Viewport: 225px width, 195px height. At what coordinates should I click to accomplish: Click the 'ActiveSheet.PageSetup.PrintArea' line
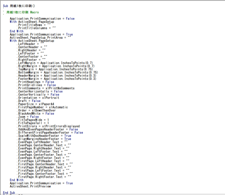coord(40,37)
